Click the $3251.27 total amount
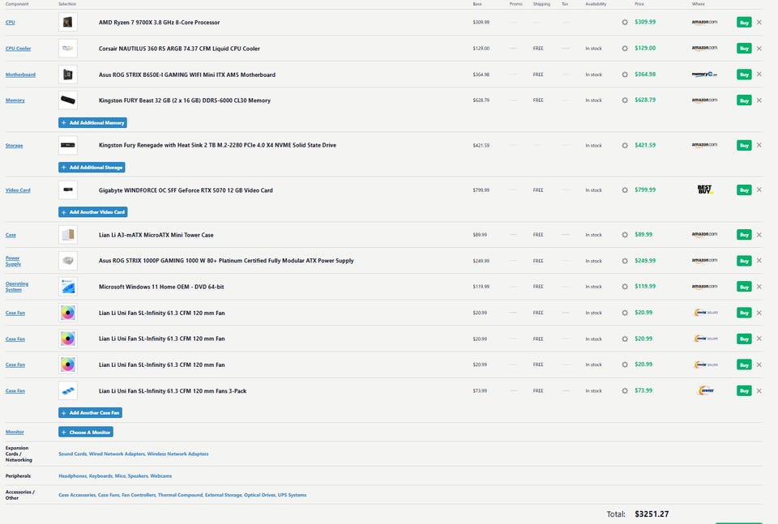Image resolution: width=778 pixels, height=524 pixels. [x=652, y=514]
